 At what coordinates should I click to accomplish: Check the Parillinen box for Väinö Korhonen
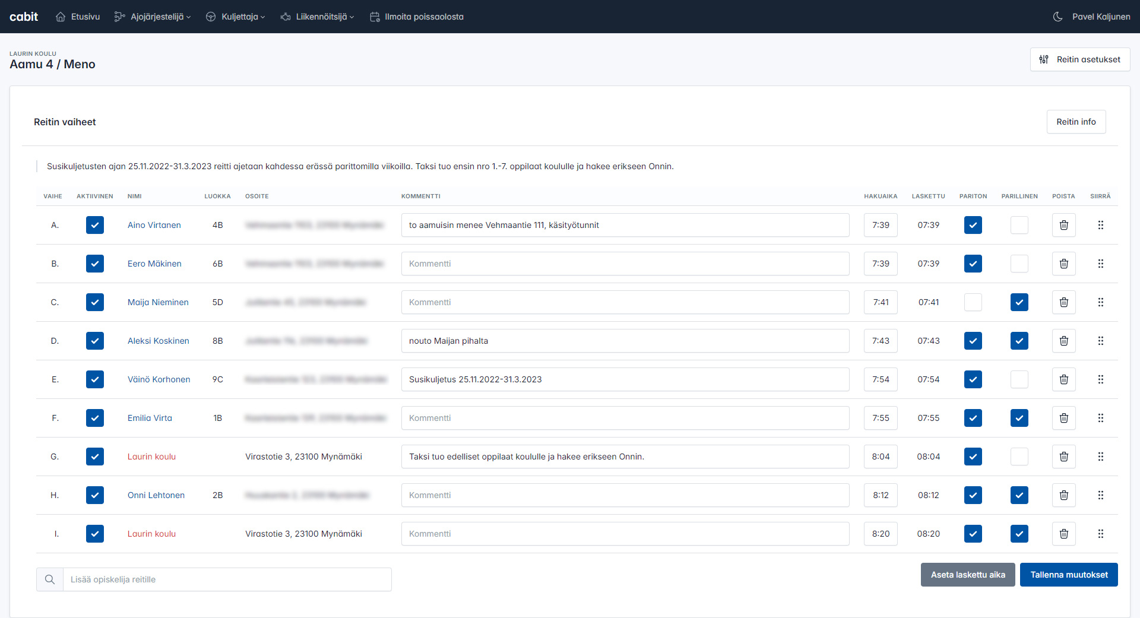point(1019,379)
